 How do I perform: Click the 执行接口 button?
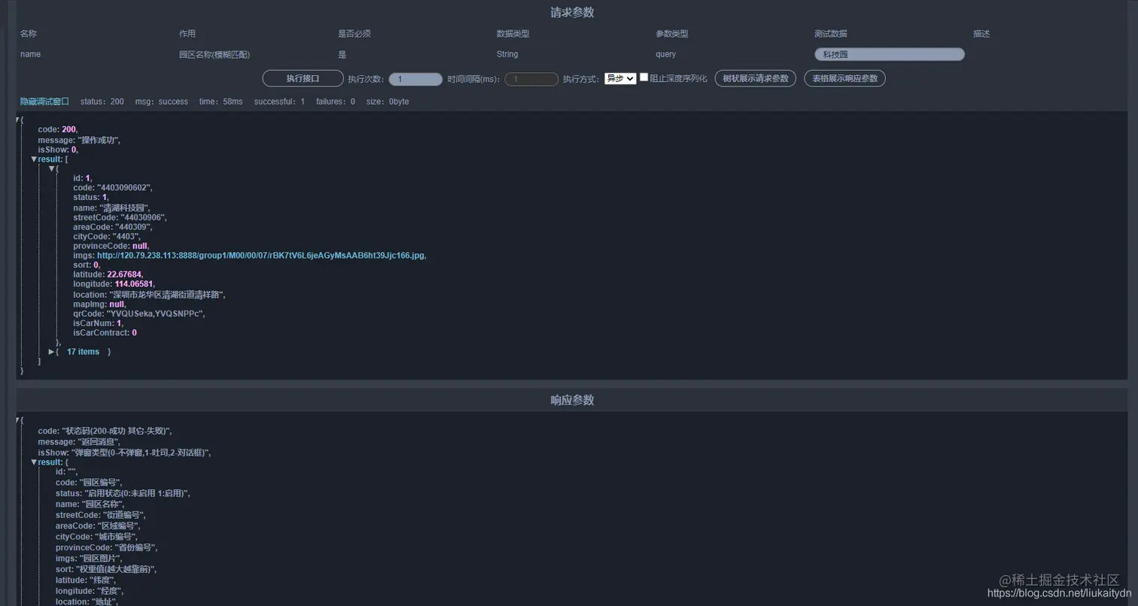(303, 78)
